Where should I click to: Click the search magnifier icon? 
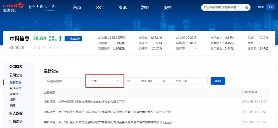(246, 8)
